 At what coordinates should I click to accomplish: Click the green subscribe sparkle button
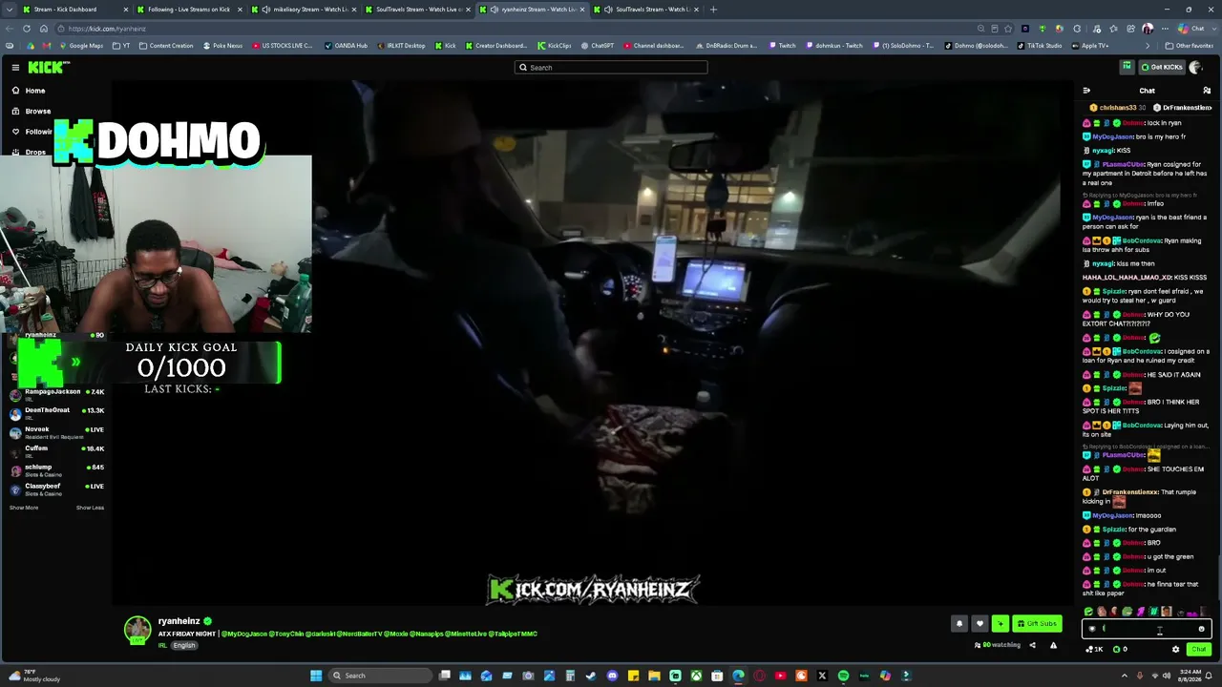(1000, 624)
